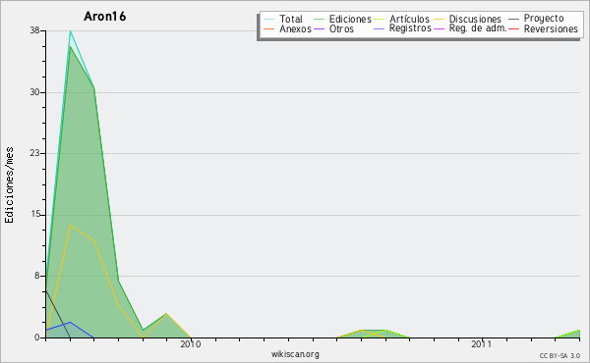Click the y-axis value 8
This screenshot has width=590, height=363.
(37, 276)
